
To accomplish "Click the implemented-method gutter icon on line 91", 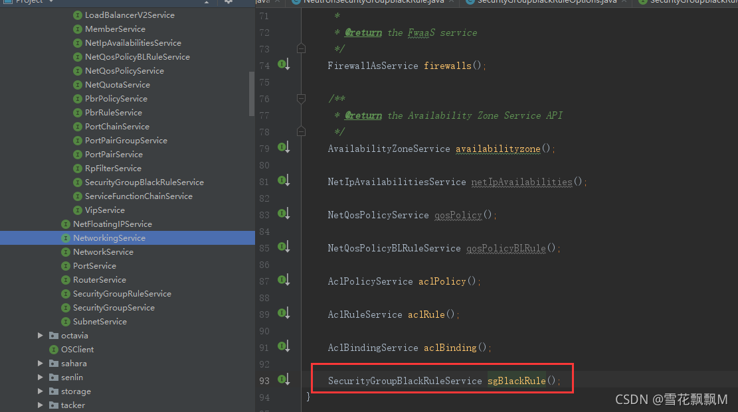I will 284,346.
